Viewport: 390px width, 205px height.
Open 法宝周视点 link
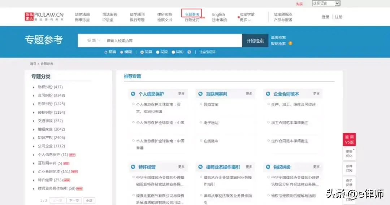283,14
